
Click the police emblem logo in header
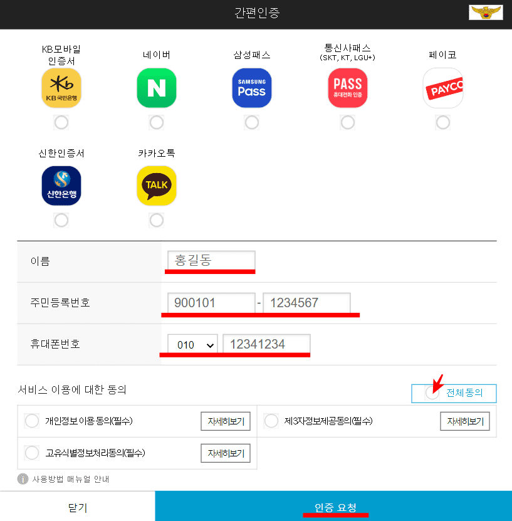tap(486, 13)
